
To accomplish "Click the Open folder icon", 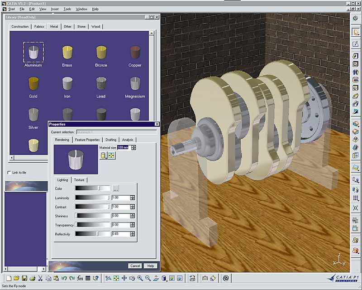I will coord(16,278).
